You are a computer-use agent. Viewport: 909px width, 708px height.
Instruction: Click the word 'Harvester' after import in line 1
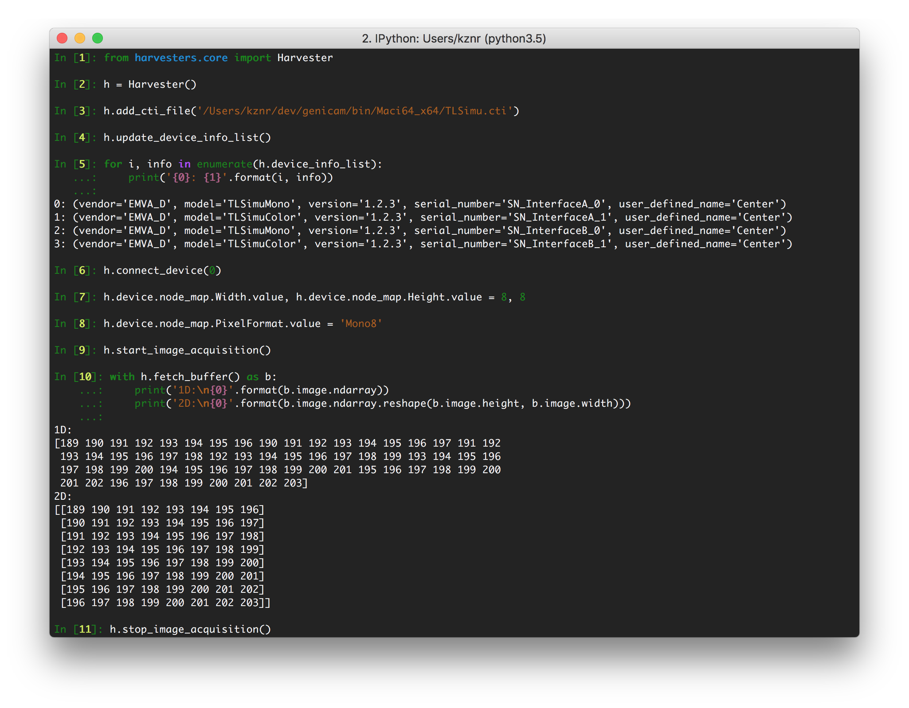[305, 58]
